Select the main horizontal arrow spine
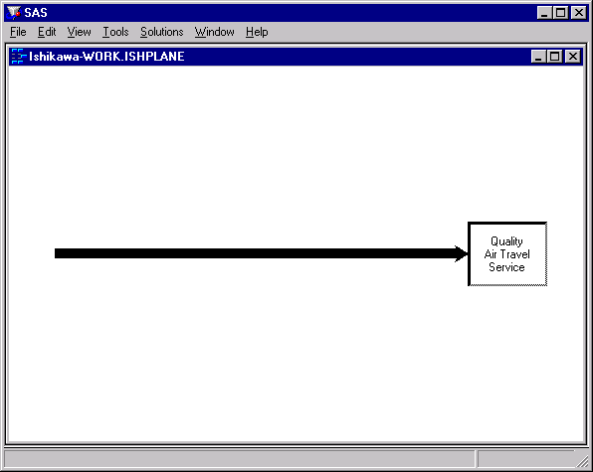The height and width of the screenshot is (472, 593). [x=261, y=253]
